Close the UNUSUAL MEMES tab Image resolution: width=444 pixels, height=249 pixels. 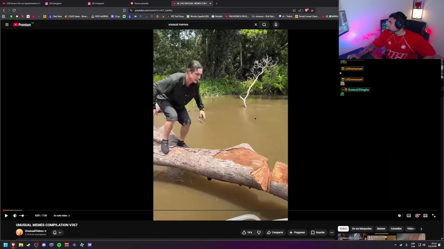point(210,3)
